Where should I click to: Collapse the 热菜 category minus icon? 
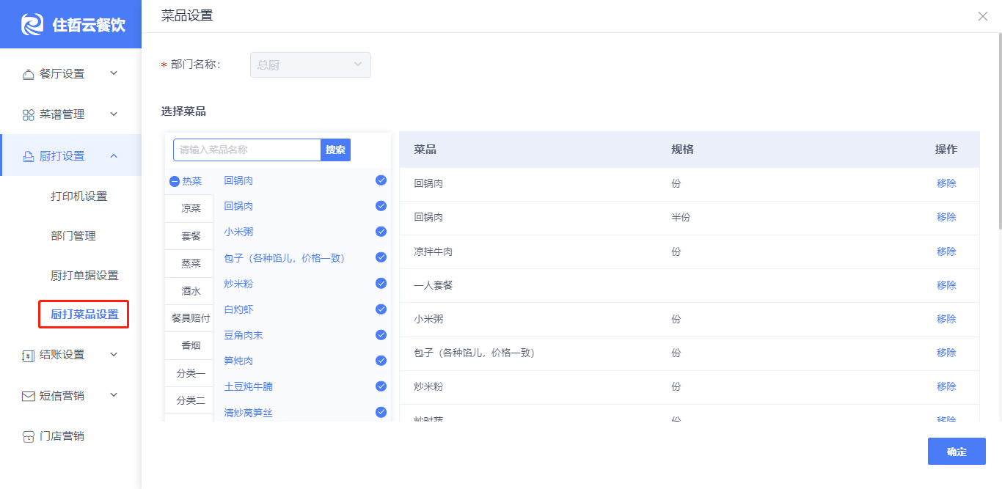(175, 182)
